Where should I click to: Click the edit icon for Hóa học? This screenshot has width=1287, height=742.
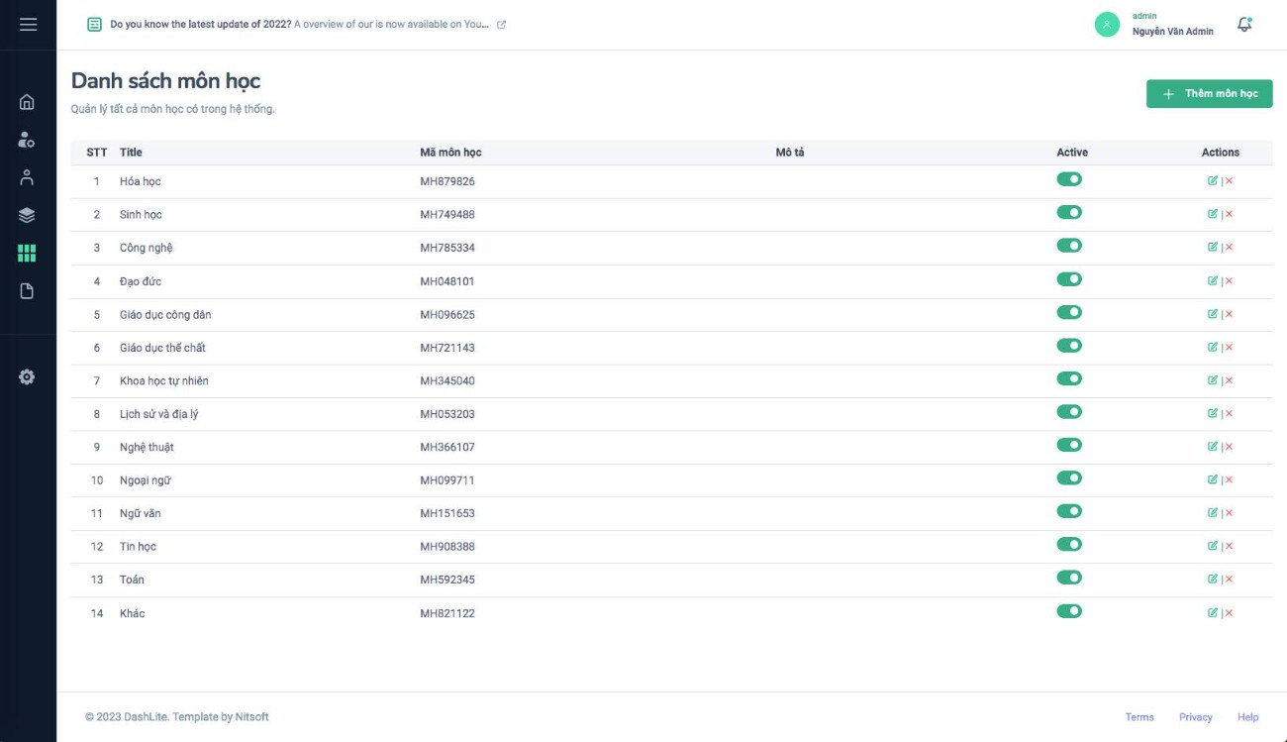pos(1212,180)
